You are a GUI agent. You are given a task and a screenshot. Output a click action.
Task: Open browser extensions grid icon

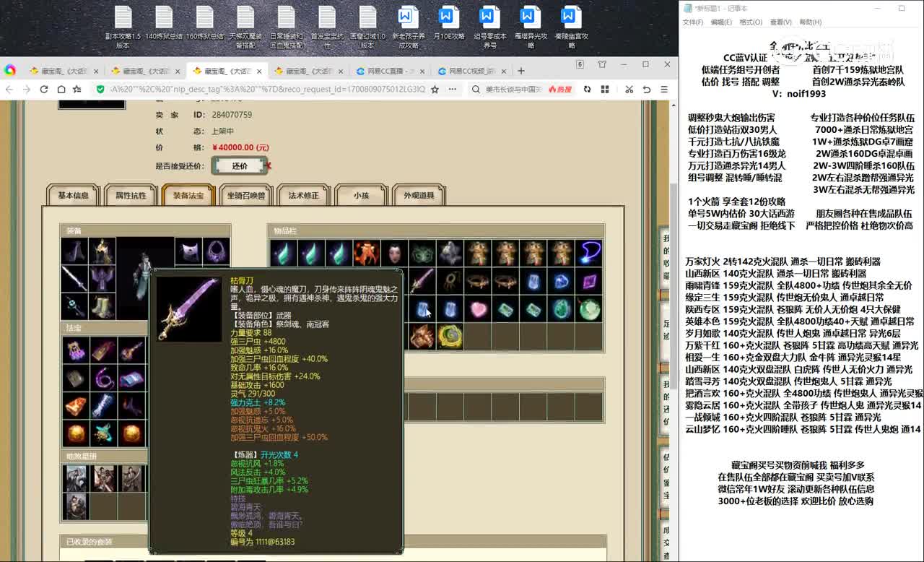click(x=606, y=89)
